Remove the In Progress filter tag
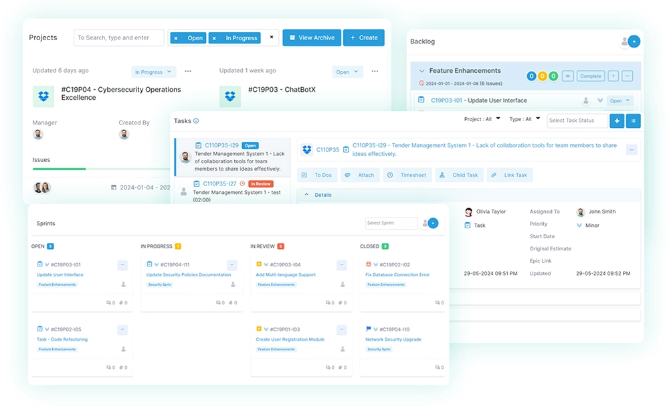Screen dimensions: 669x411 213,38
